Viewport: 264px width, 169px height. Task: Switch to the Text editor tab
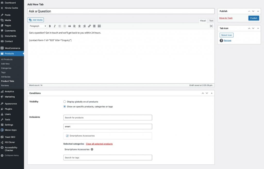click(x=211, y=21)
